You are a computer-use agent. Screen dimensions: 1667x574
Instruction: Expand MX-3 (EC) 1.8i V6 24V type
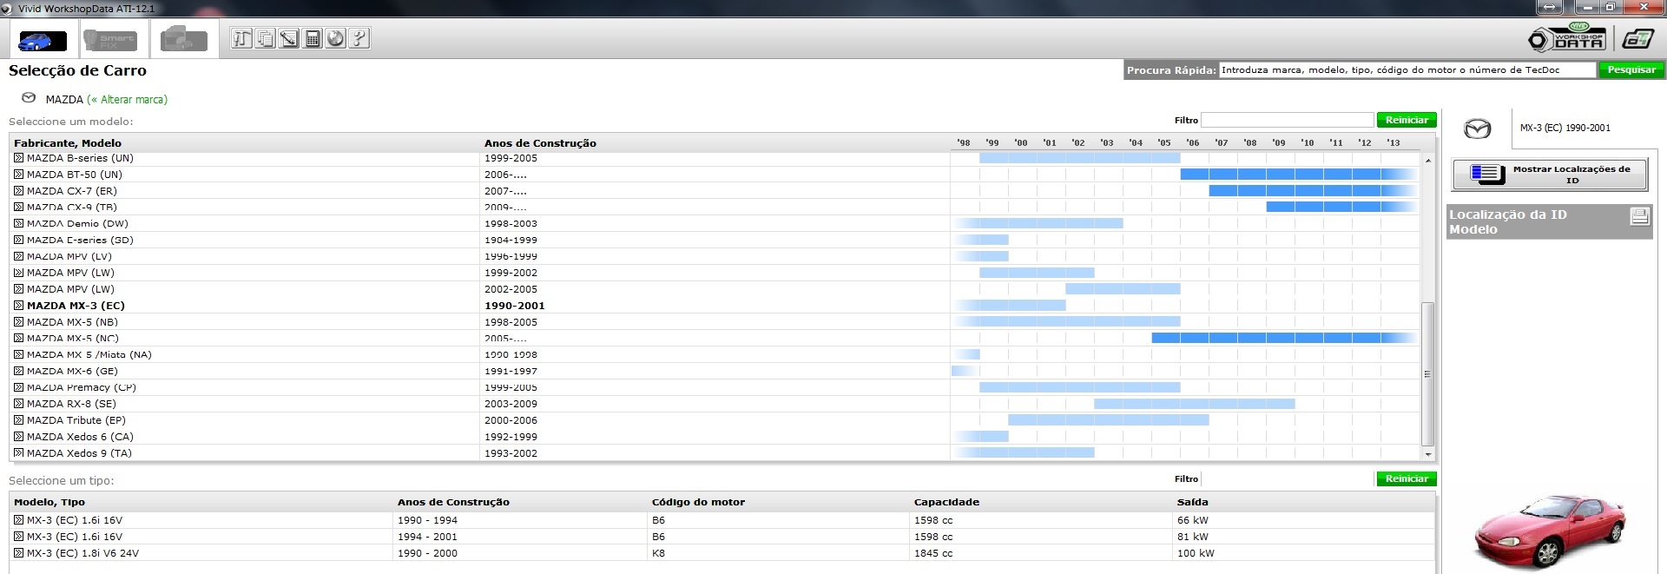click(18, 553)
